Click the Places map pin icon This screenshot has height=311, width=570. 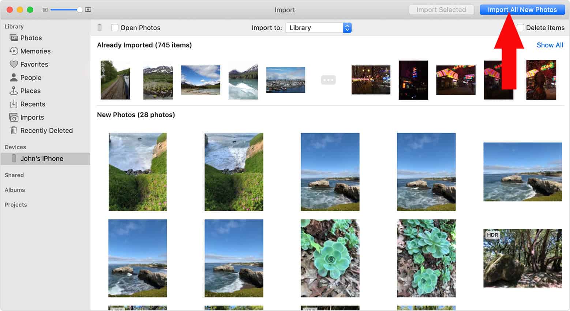[x=14, y=91]
